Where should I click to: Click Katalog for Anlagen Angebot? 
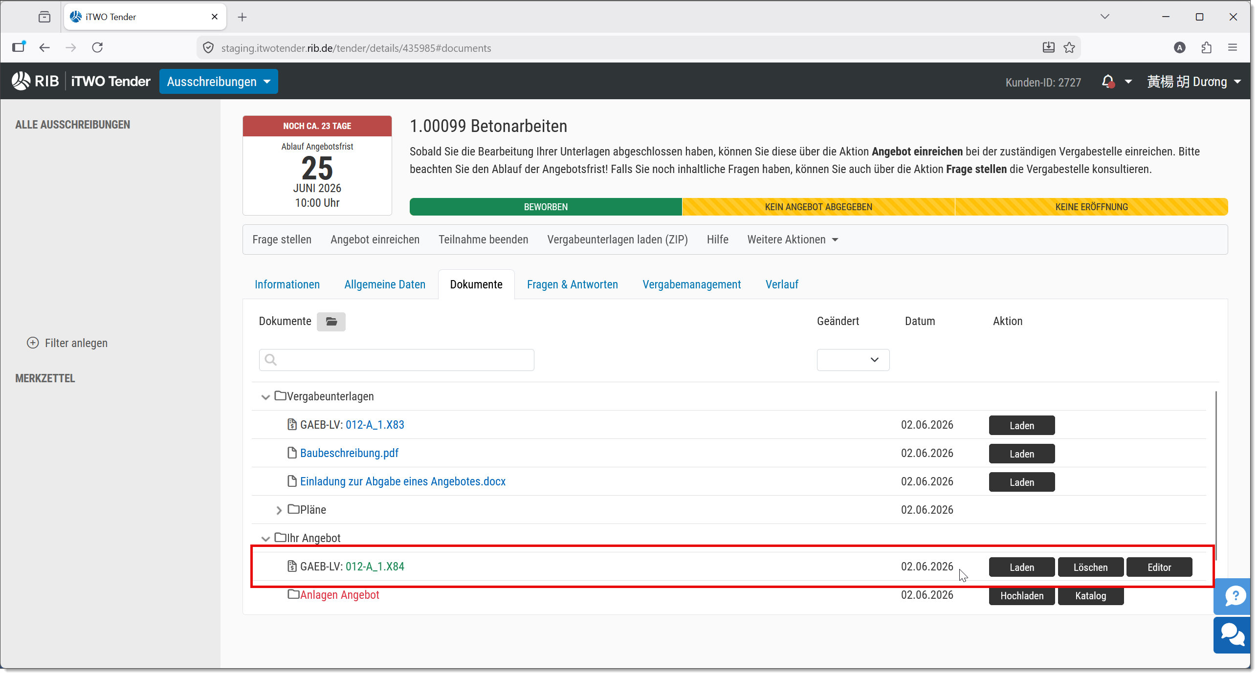pos(1091,595)
